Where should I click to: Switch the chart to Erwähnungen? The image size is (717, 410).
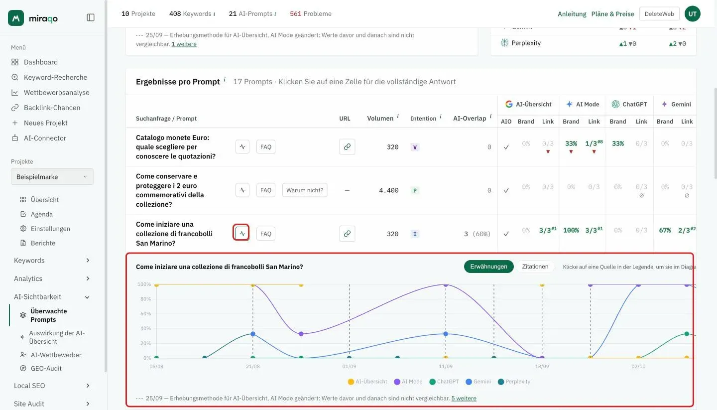pos(488,267)
